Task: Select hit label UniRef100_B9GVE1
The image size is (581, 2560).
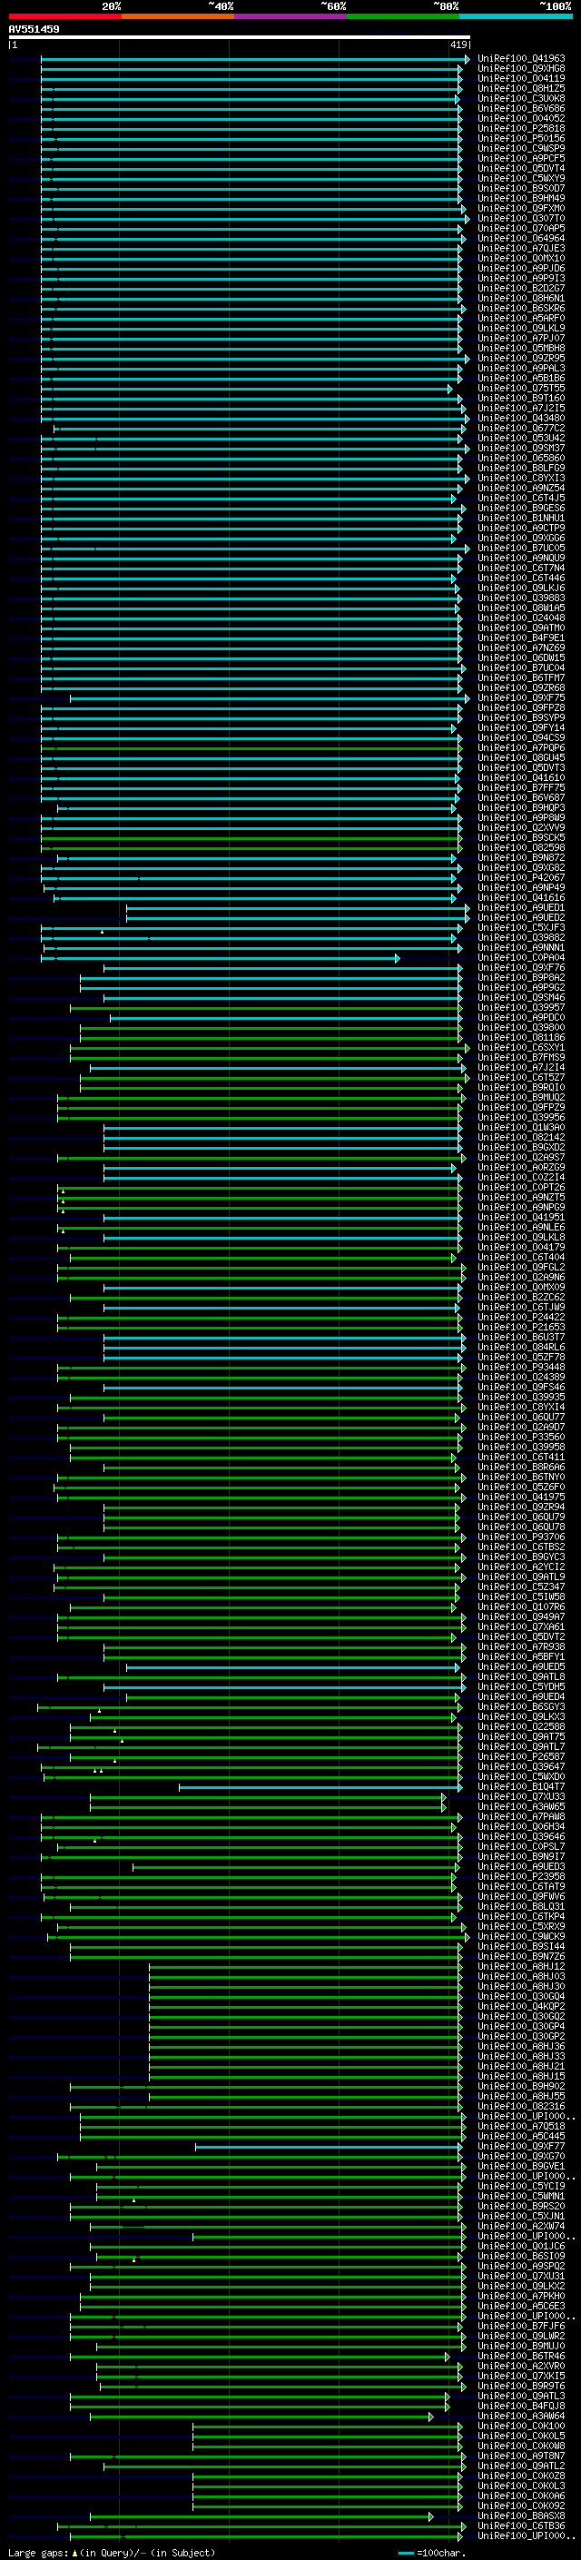Action: tap(521, 2167)
